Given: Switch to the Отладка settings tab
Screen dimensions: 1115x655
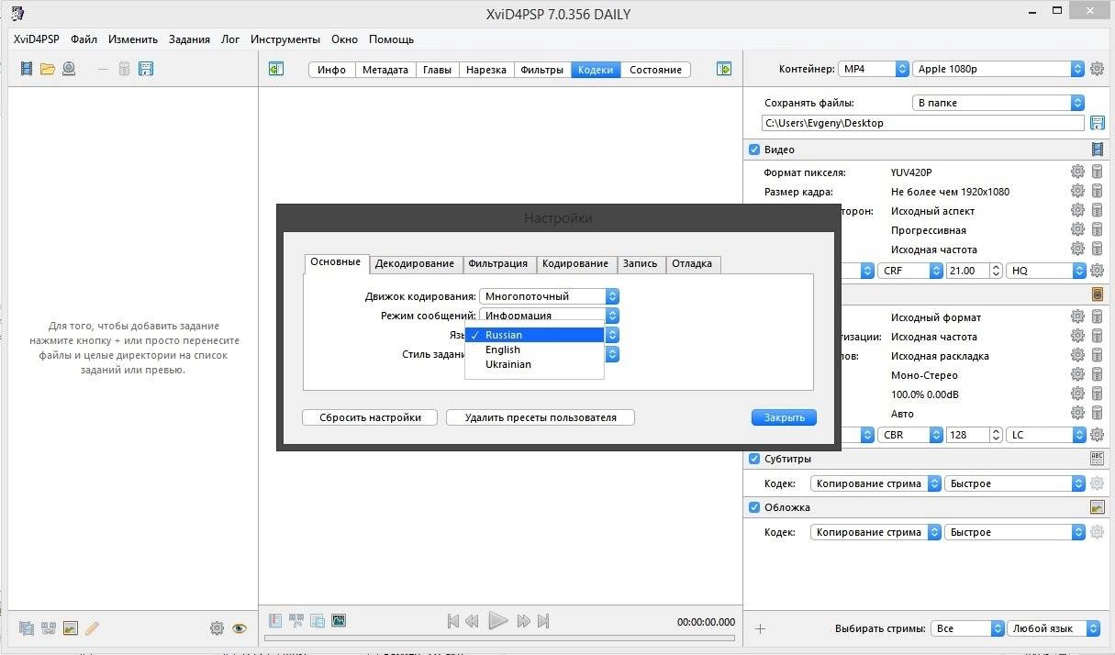Looking at the screenshot, I should click(x=692, y=264).
